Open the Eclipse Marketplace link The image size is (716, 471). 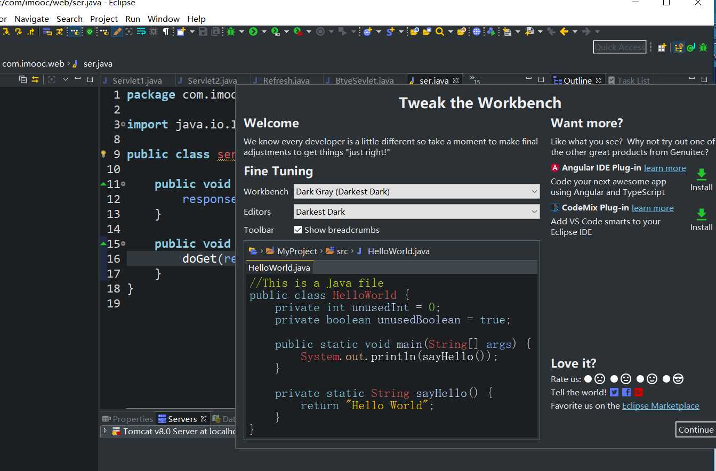click(x=661, y=405)
